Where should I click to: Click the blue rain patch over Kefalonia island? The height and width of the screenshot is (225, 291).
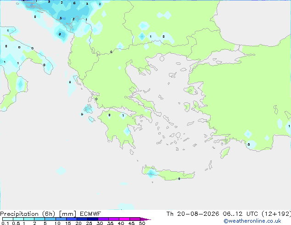88,109
